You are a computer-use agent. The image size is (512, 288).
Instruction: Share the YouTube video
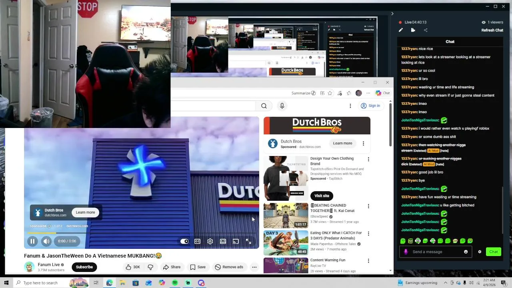pyautogui.click(x=172, y=267)
